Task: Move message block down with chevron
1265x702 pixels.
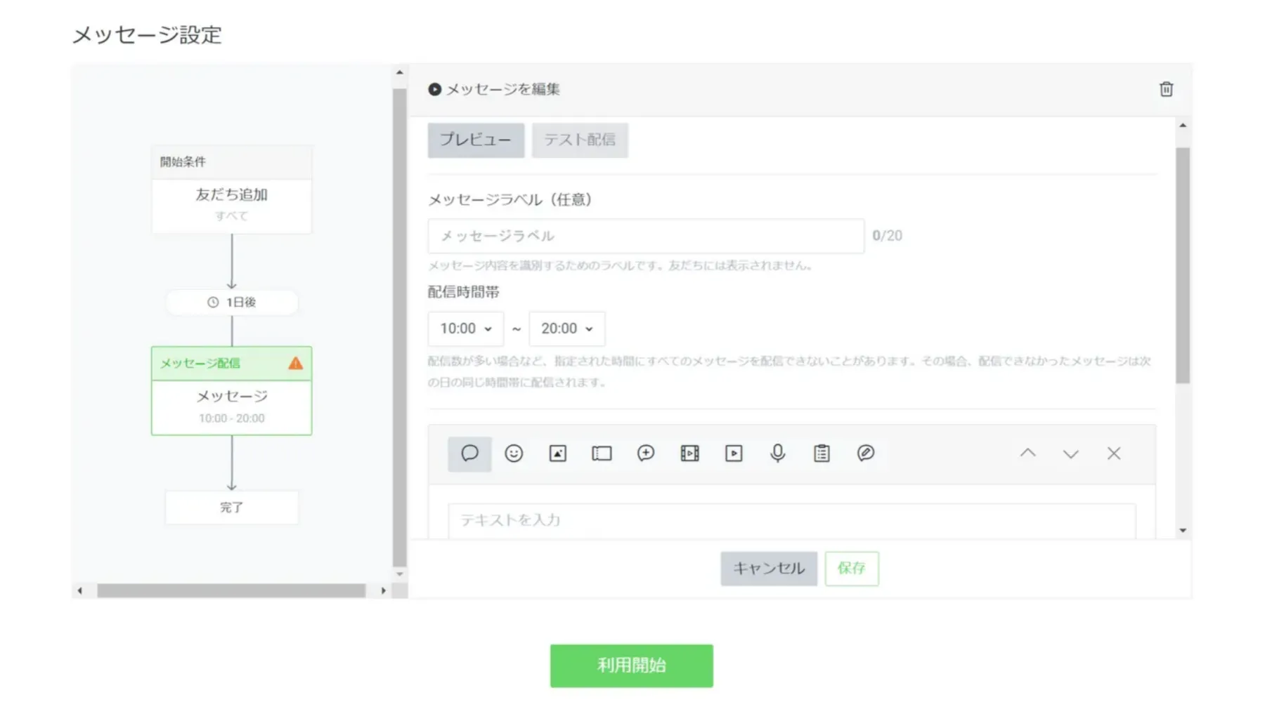Action: tap(1070, 453)
